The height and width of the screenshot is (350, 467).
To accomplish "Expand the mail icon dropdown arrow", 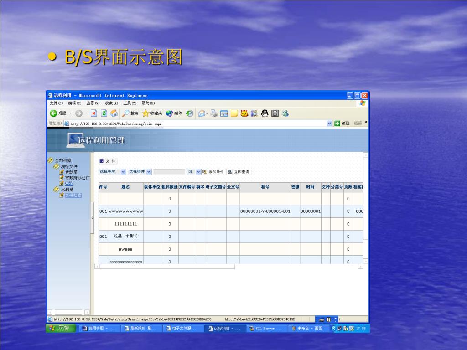I will [x=207, y=113].
